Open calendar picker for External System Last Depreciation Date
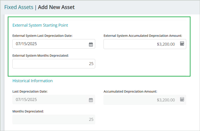This screenshot has height=131, width=200. click(x=91, y=44)
